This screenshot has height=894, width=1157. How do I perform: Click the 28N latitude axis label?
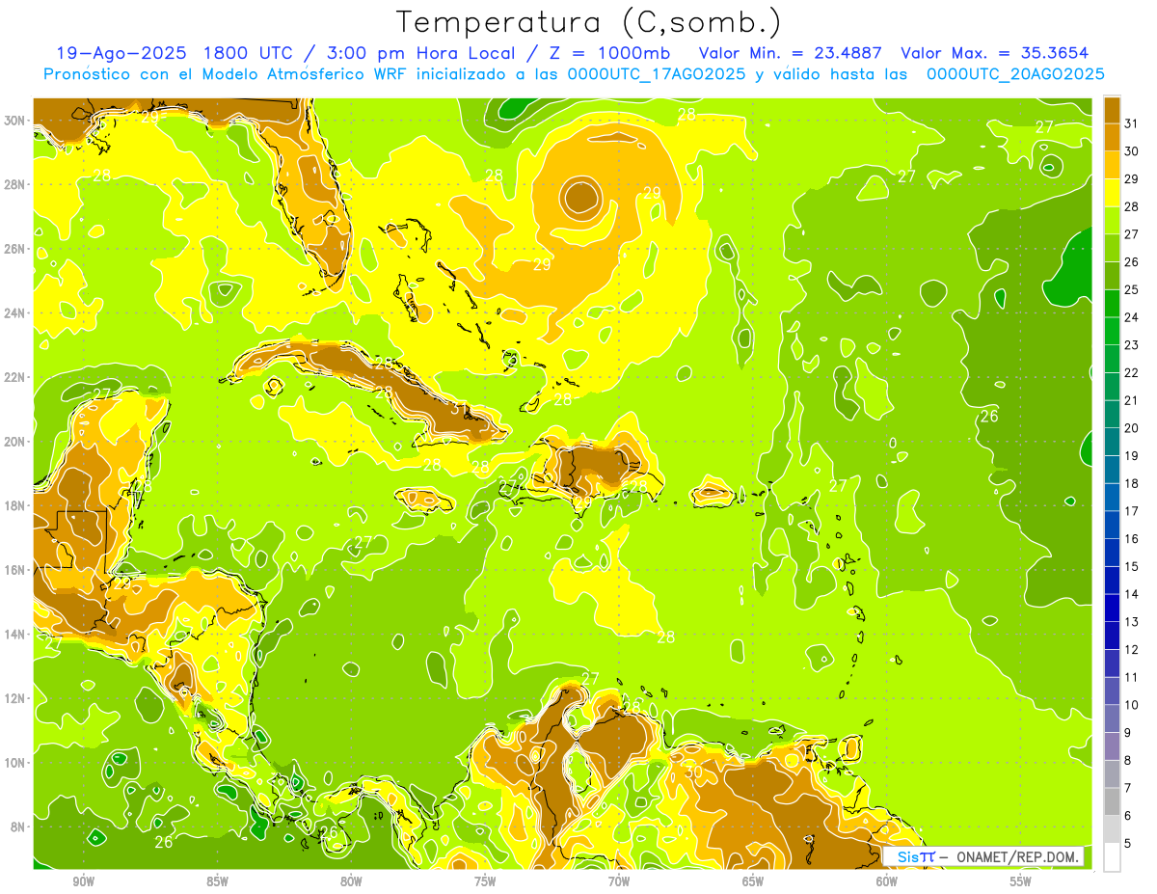point(15,184)
